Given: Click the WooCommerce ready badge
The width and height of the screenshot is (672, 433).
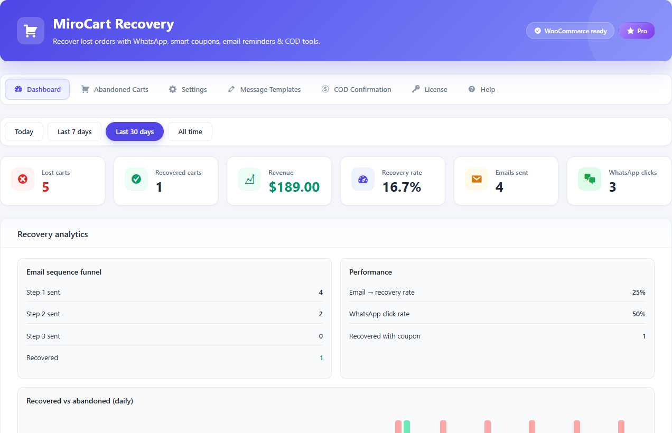Looking at the screenshot, I should pos(570,31).
